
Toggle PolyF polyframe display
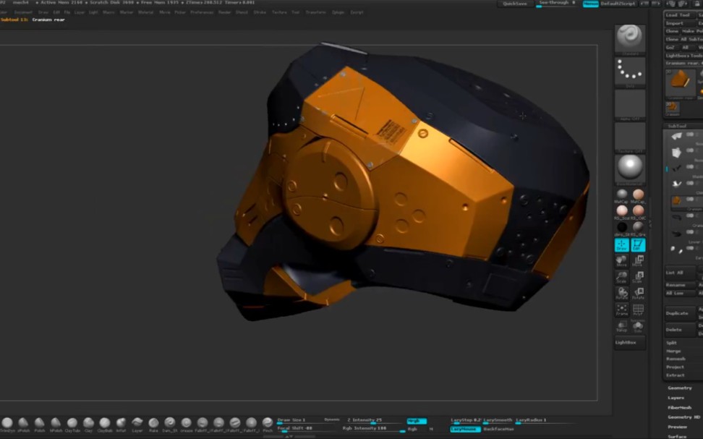[x=638, y=310]
